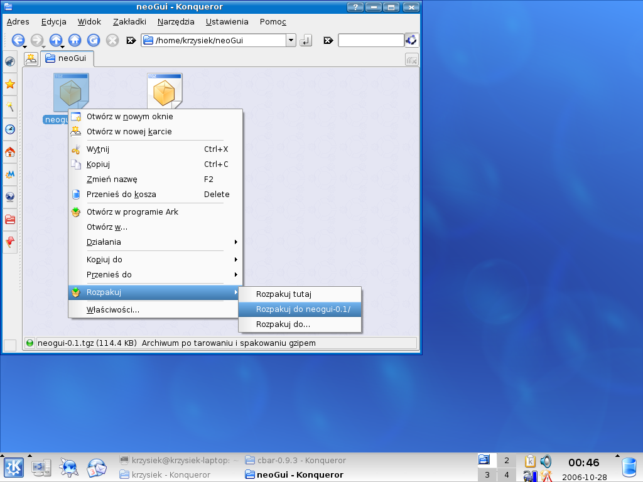Open a new tab with tab icon
Screen dimensions: 643x482
coord(31,59)
